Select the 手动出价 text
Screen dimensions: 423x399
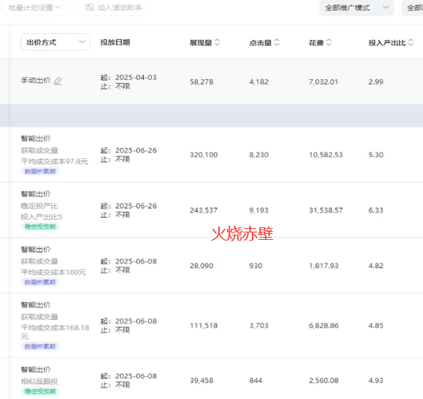pyautogui.click(x=36, y=81)
